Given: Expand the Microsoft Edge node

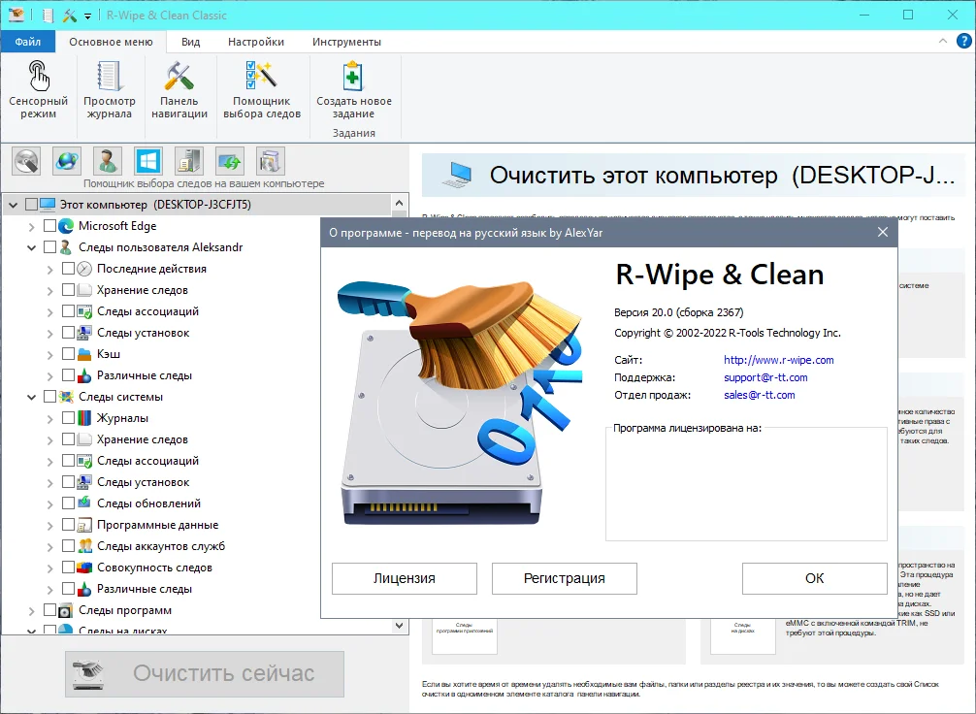Looking at the screenshot, I should point(32,227).
